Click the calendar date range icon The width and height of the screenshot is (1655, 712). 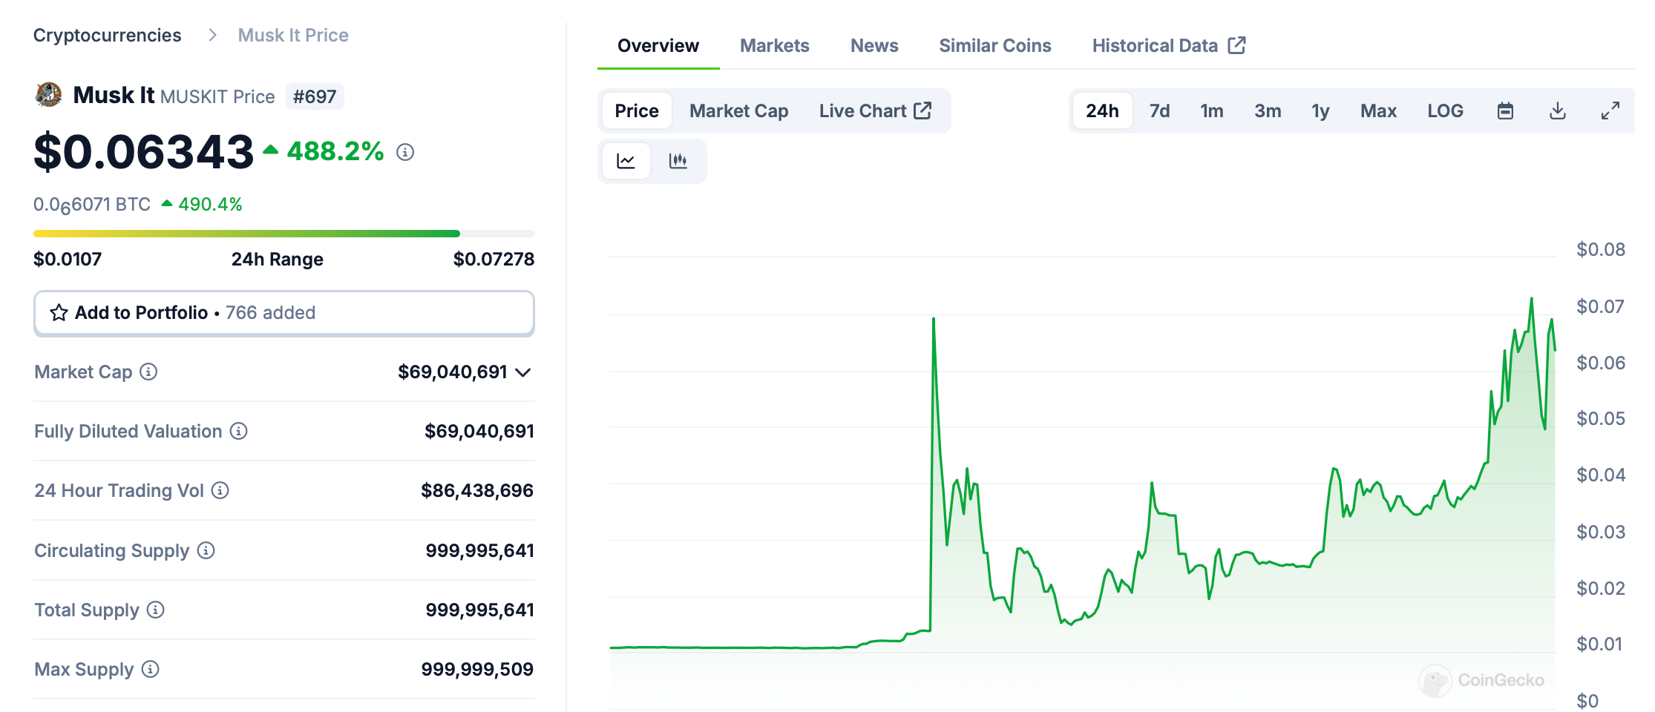1505,111
